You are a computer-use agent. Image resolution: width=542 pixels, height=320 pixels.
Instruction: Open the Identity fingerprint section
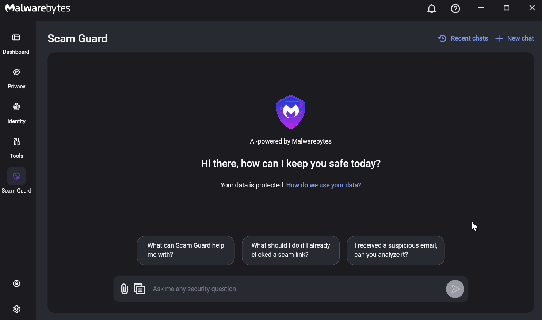[16, 113]
